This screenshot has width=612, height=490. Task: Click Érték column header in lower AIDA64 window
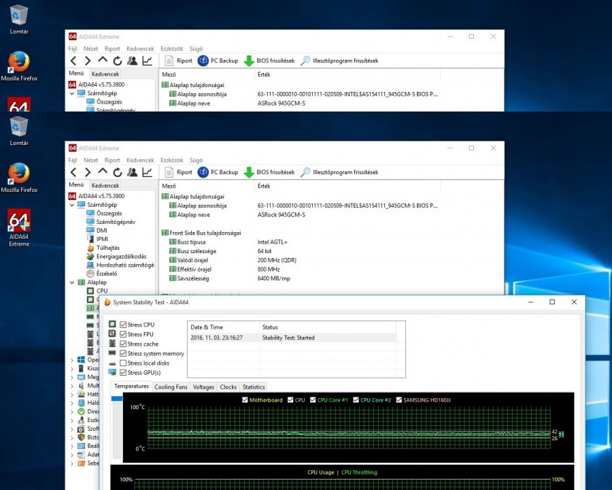347,186
